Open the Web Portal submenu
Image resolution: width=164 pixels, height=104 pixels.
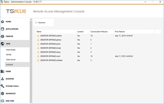click(x=11, y=50)
